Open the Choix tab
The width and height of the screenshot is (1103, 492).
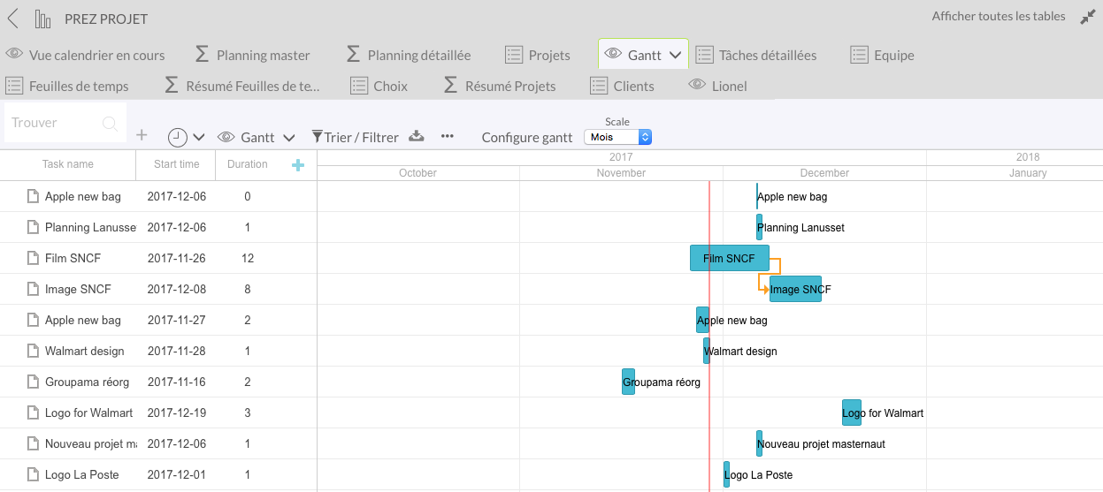pos(379,86)
